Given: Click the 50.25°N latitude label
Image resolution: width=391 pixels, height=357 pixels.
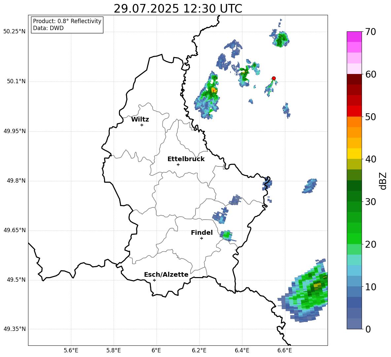Looking at the screenshot, I should (14, 32).
